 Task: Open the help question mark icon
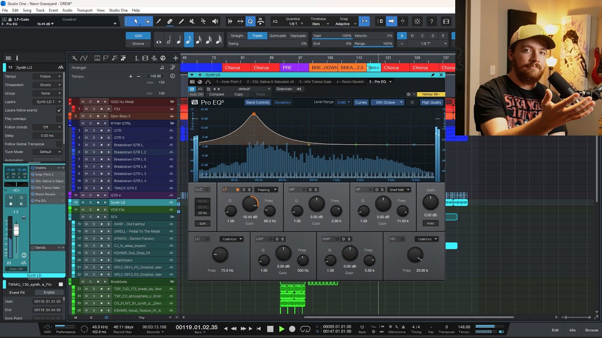click(431, 22)
